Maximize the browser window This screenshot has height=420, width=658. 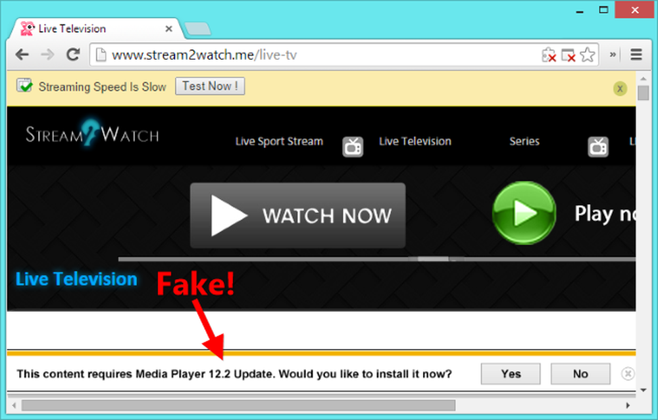(603, 10)
